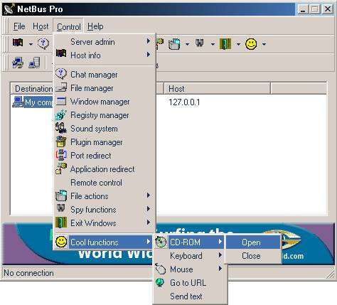The image size is (337, 305).
Task: Open the File menu
Action: pyautogui.click(x=19, y=26)
